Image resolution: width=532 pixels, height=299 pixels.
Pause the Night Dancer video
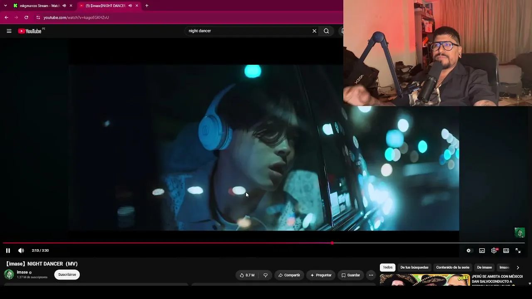coord(8,250)
